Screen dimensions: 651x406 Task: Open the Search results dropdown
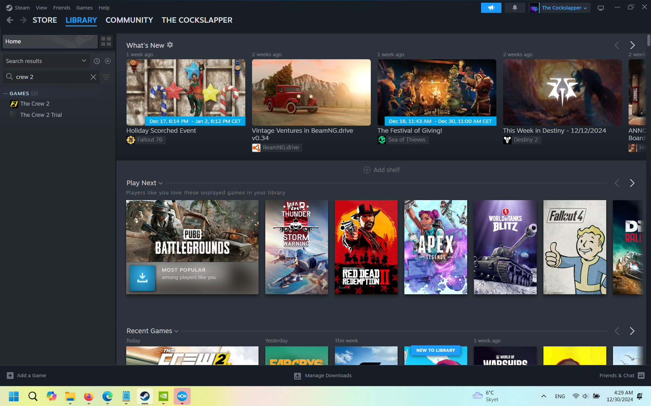[x=46, y=61]
